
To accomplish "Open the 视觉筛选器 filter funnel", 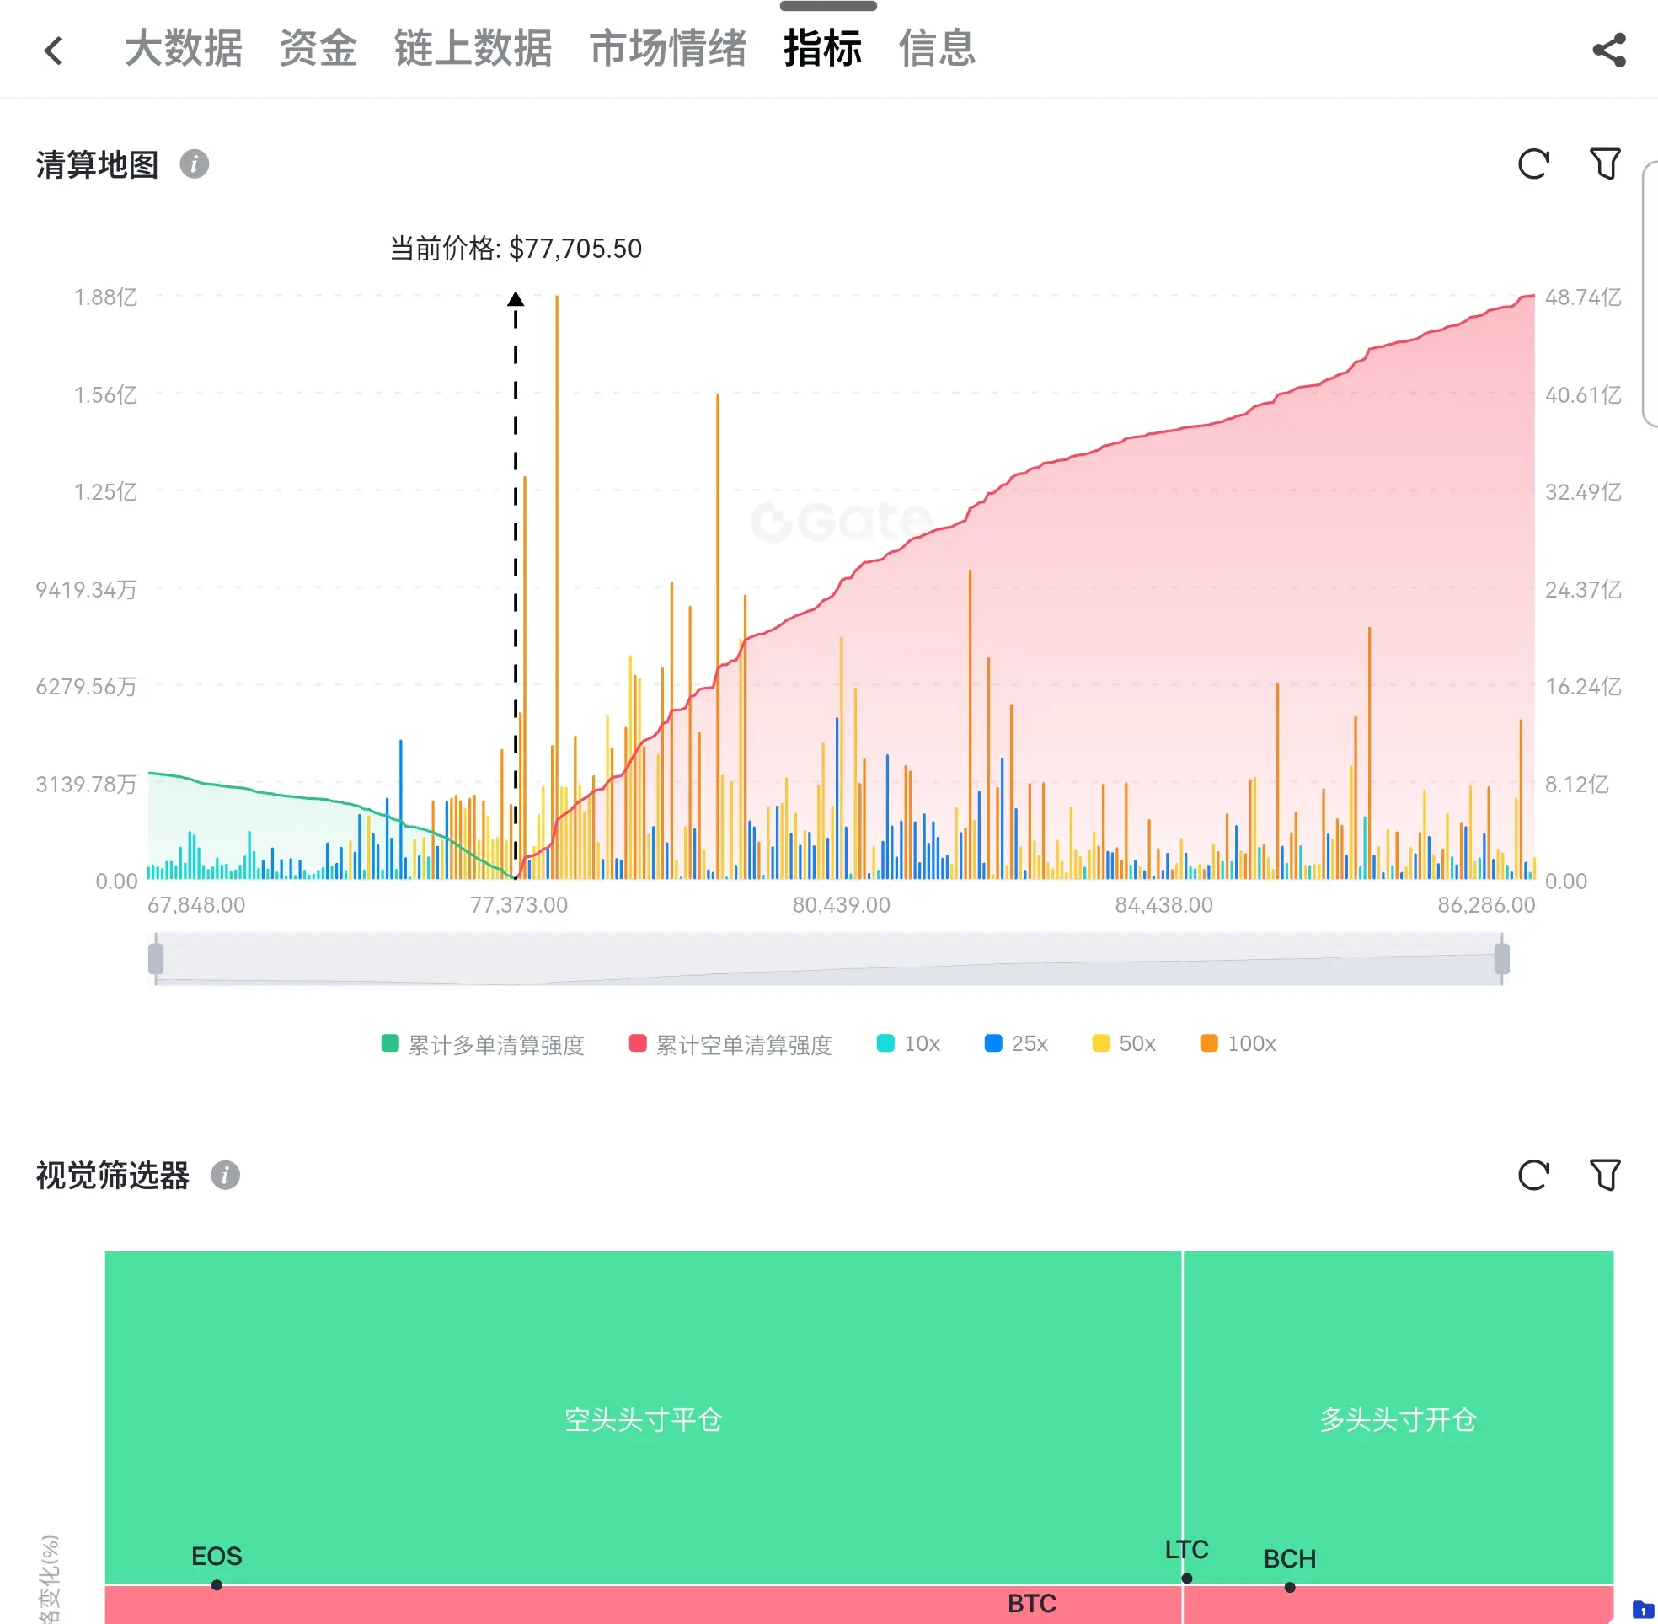I will (x=1604, y=1175).
